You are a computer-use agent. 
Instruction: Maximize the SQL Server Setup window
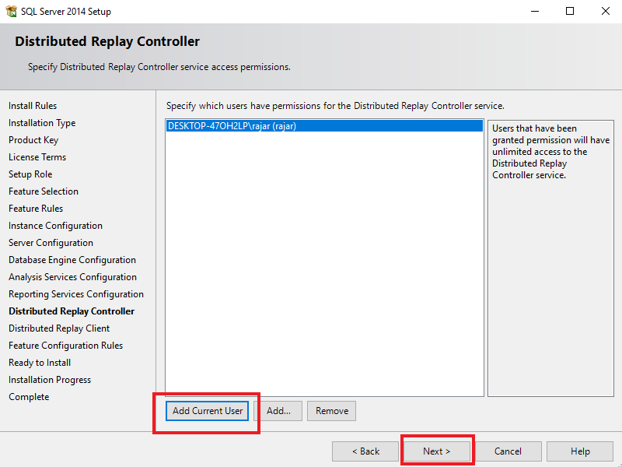pyautogui.click(x=570, y=11)
